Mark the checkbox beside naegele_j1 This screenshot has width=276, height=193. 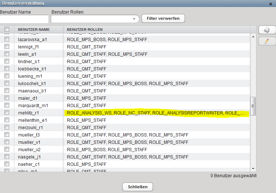pos(7,157)
